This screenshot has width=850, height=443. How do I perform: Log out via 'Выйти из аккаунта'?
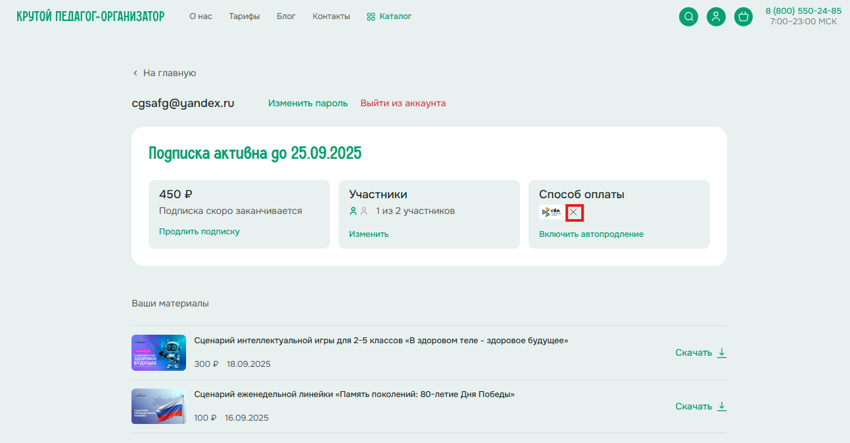point(403,104)
